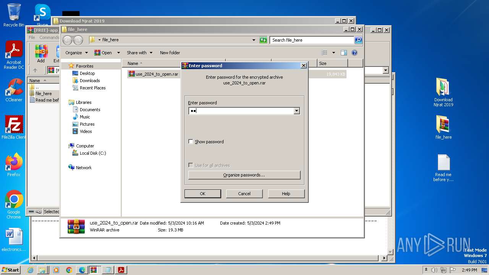Select the use_2024_to_open.rar file

tap(153, 74)
